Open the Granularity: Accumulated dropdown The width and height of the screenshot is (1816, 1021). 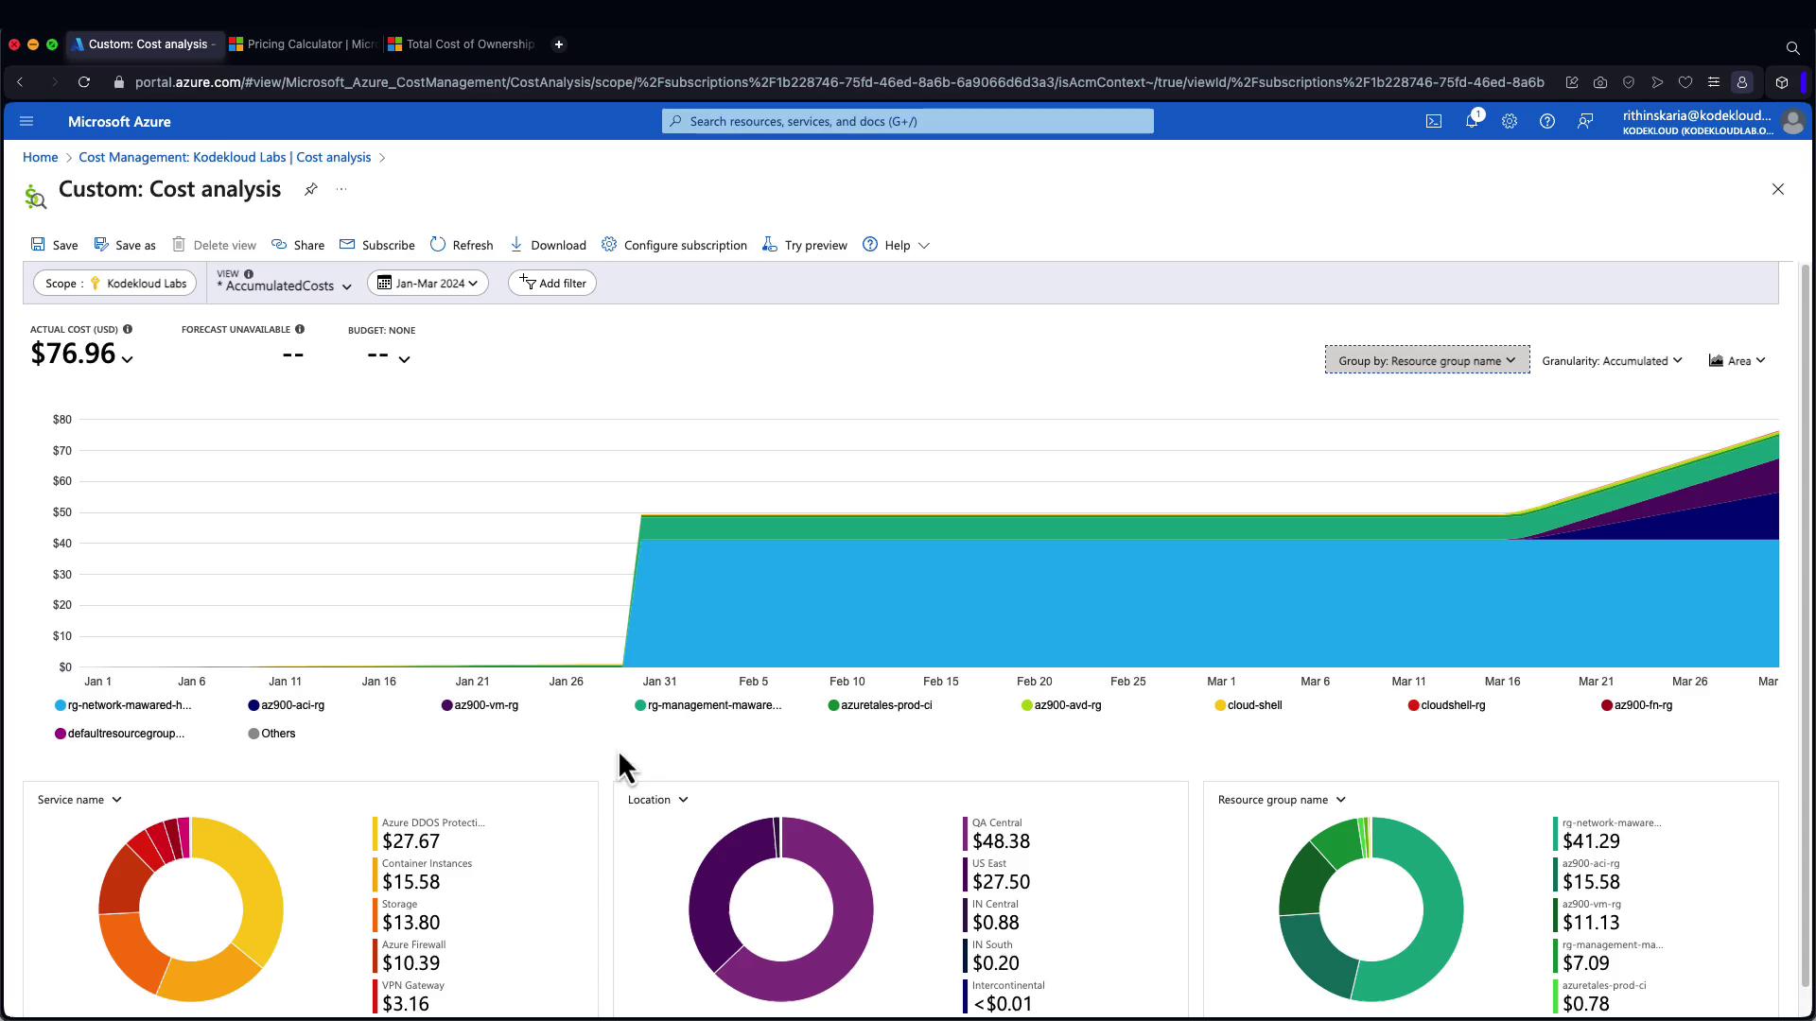1612,360
